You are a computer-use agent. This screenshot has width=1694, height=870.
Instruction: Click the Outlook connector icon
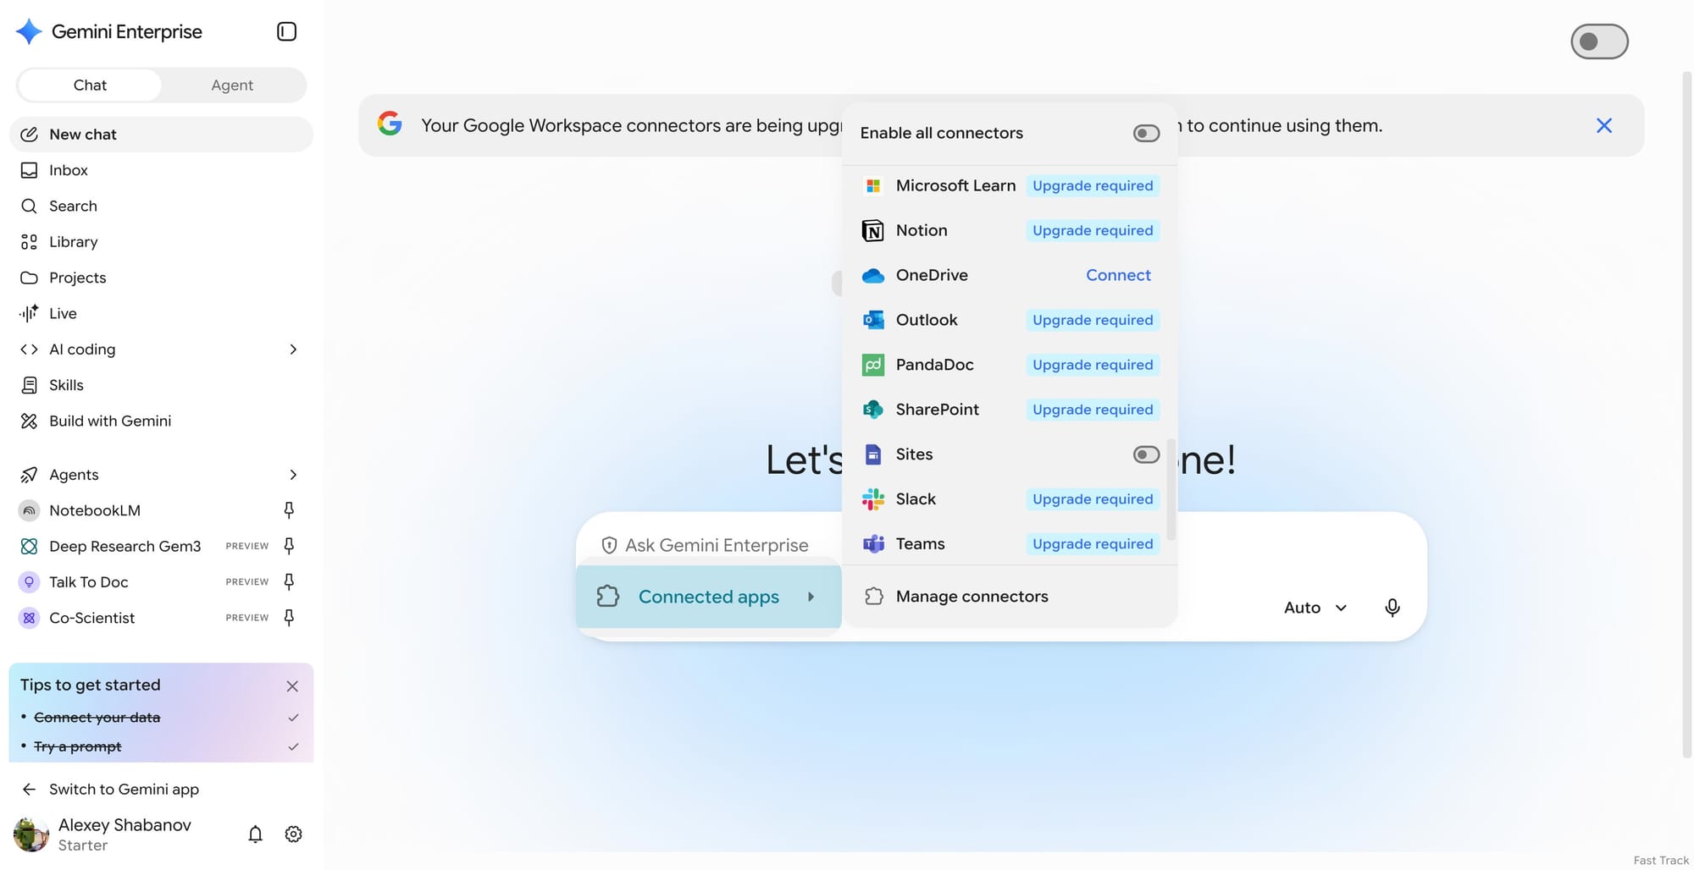[x=873, y=320]
